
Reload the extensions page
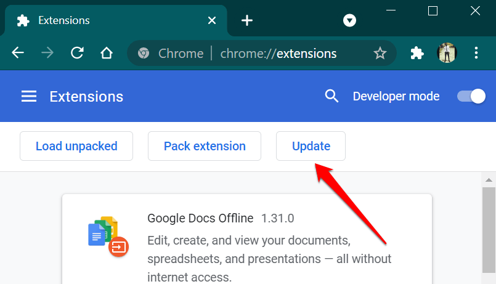pyautogui.click(x=77, y=53)
